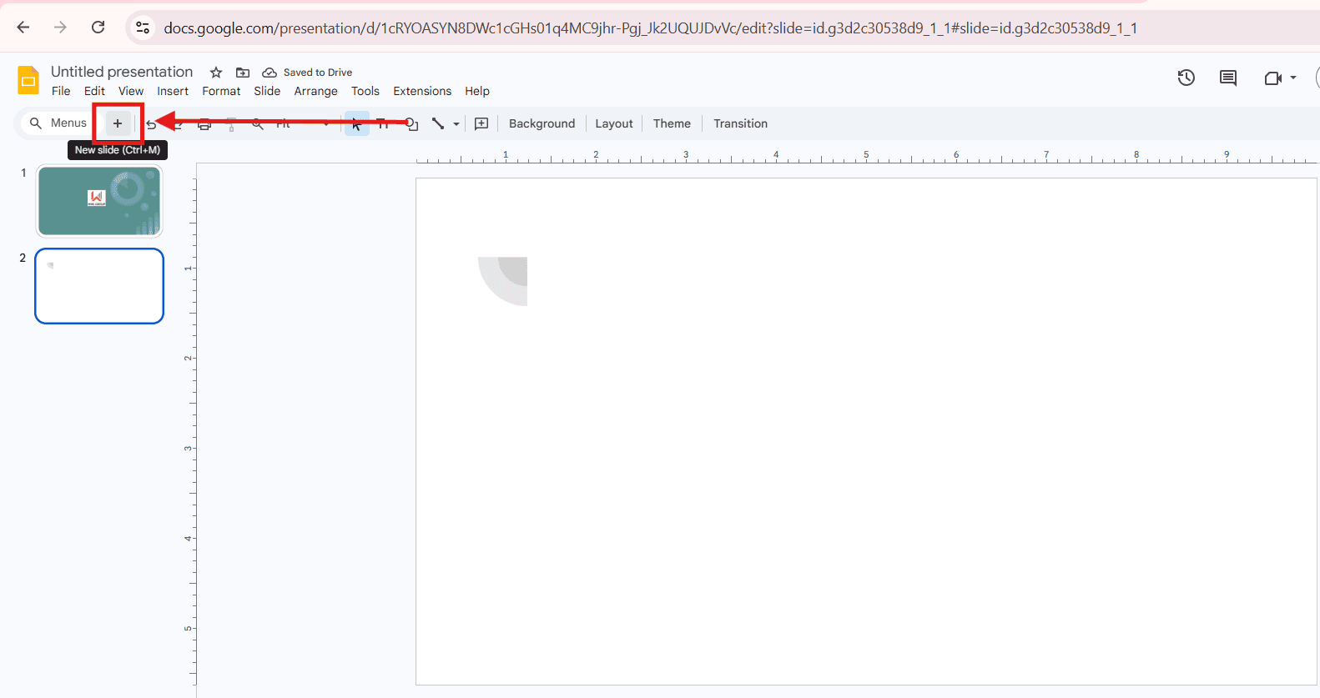1320x698 pixels.
Task: Open the Google Slides home logo
Action: point(28,81)
